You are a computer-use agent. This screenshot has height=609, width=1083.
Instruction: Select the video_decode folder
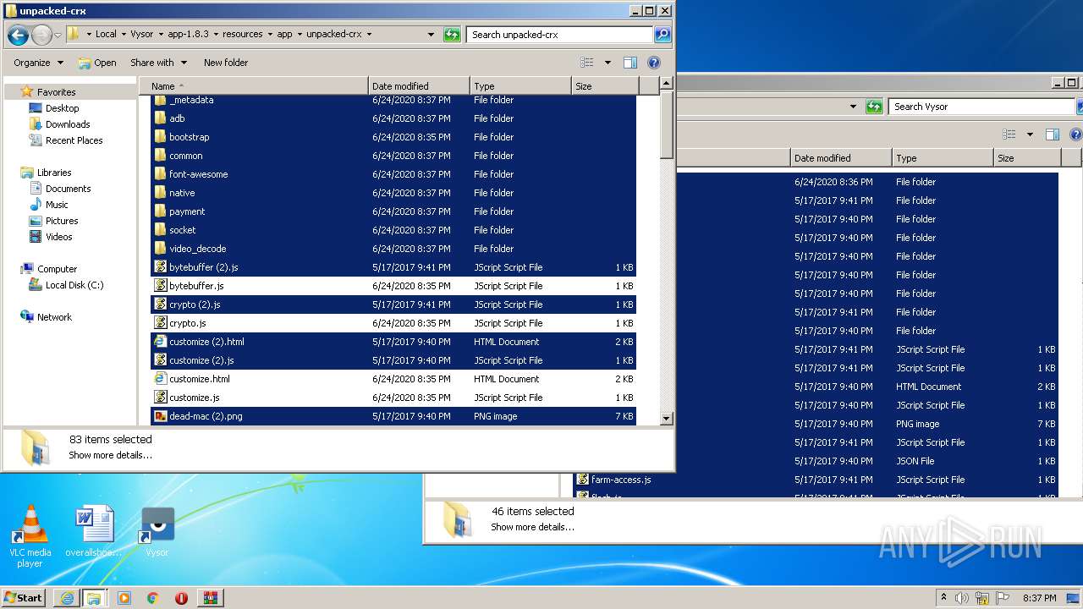[x=393, y=249]
